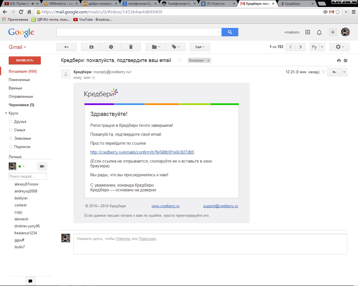The image size is (358, 286).
Task: Reply with the arrow button
Action: [x=334, y=72]
